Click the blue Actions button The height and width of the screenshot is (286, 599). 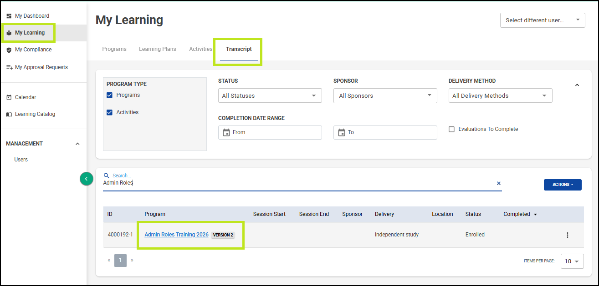click(x=562, y=185)
